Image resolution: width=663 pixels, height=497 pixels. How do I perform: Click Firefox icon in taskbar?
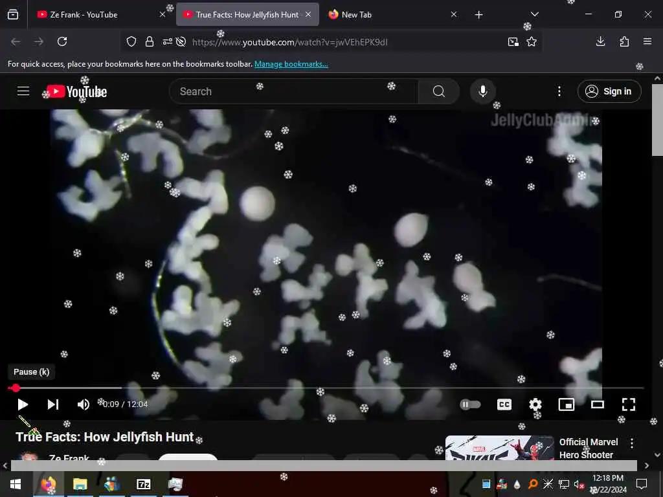[x=49, y=484]
